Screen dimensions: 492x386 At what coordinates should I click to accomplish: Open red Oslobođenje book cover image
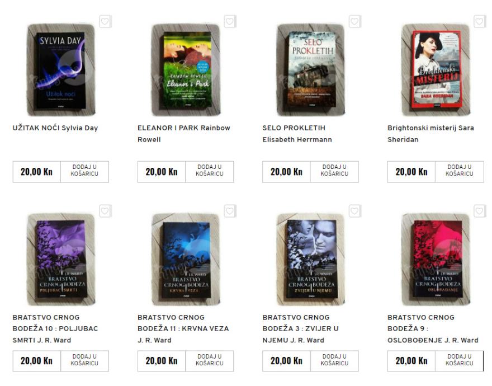pyautogui.click(x=436, y=259)
